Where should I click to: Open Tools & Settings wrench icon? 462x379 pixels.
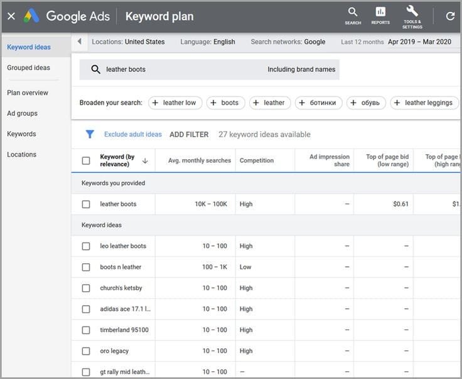412,17
